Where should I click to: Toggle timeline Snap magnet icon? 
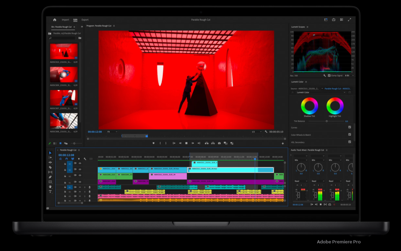pyautogui.click(x=67, y=159)
